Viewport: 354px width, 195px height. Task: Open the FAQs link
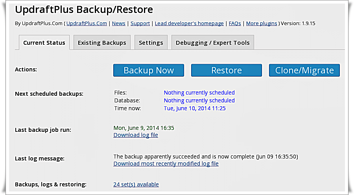[x=235, y=24]
